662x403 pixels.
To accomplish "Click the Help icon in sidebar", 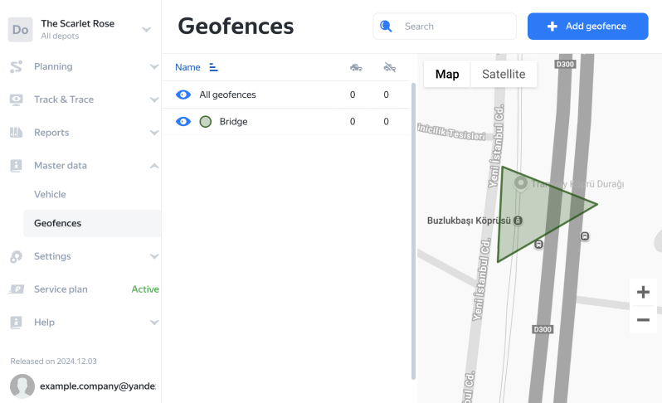I will tap(16, 322).
